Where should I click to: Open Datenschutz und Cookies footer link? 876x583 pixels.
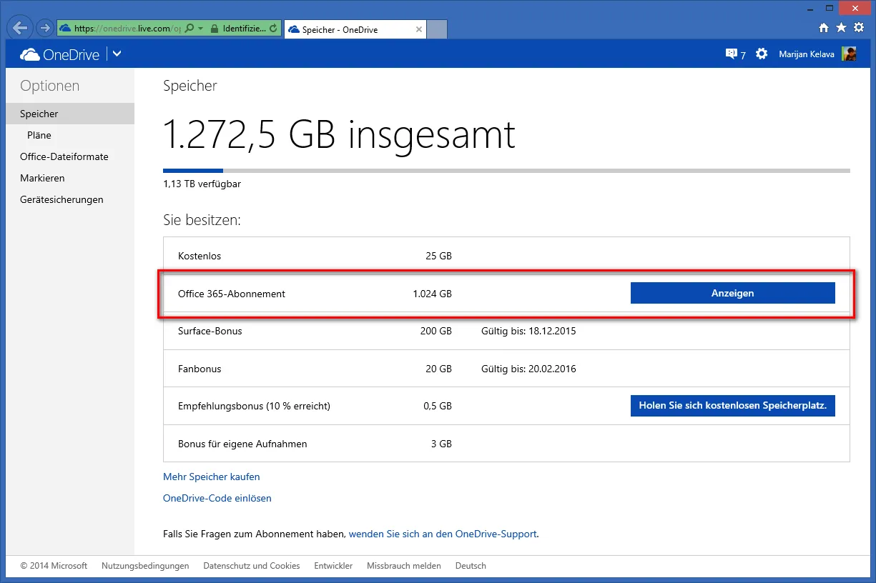click(x=252, y=566)
